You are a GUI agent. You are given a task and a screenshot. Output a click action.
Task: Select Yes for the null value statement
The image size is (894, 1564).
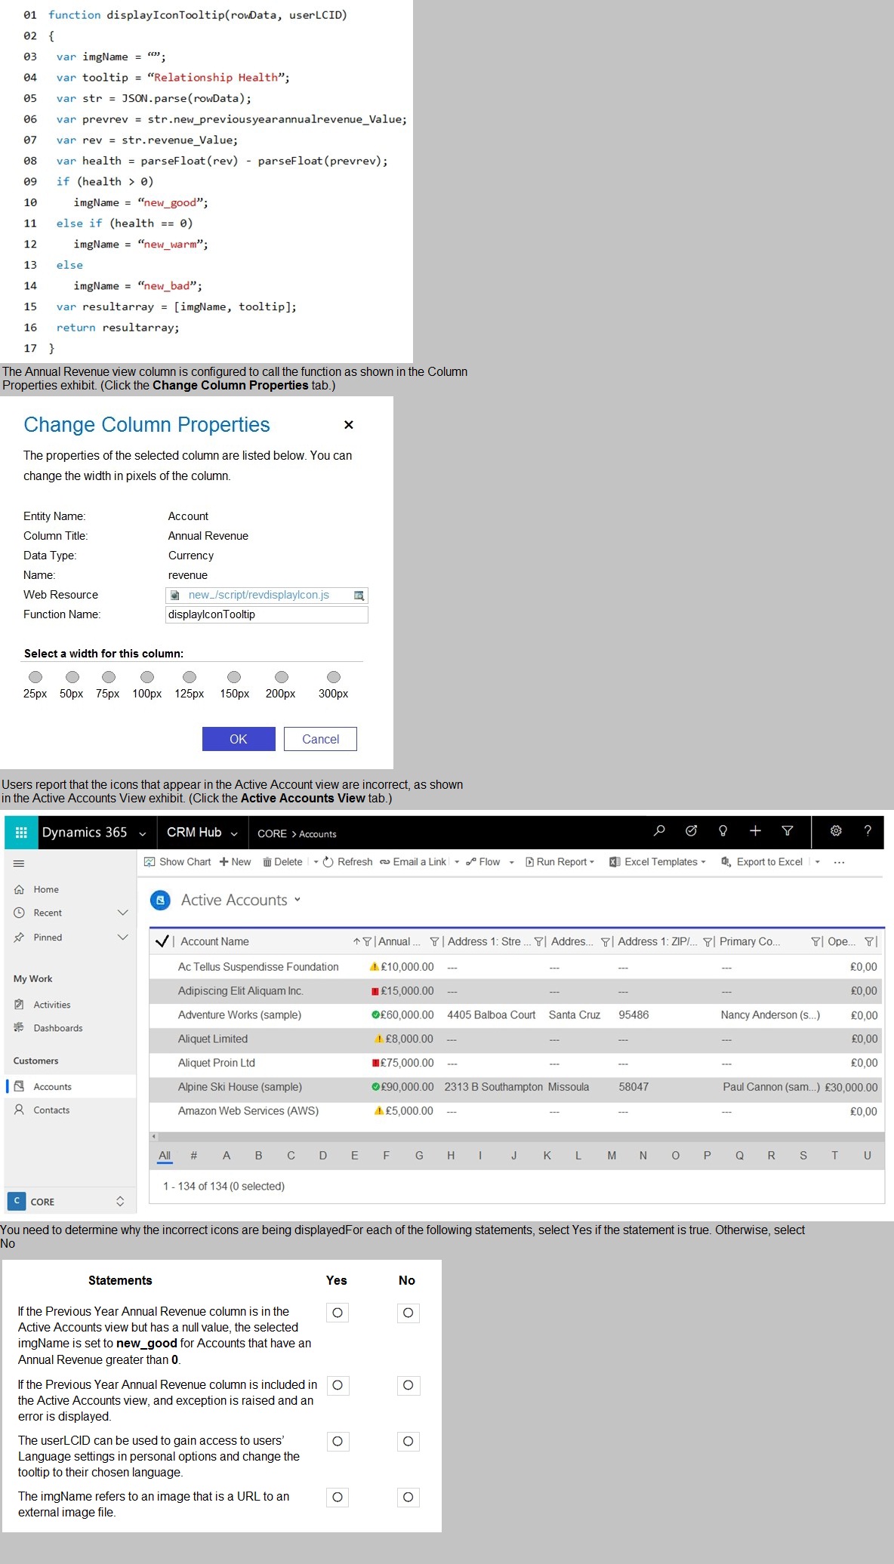(338, 1313)
